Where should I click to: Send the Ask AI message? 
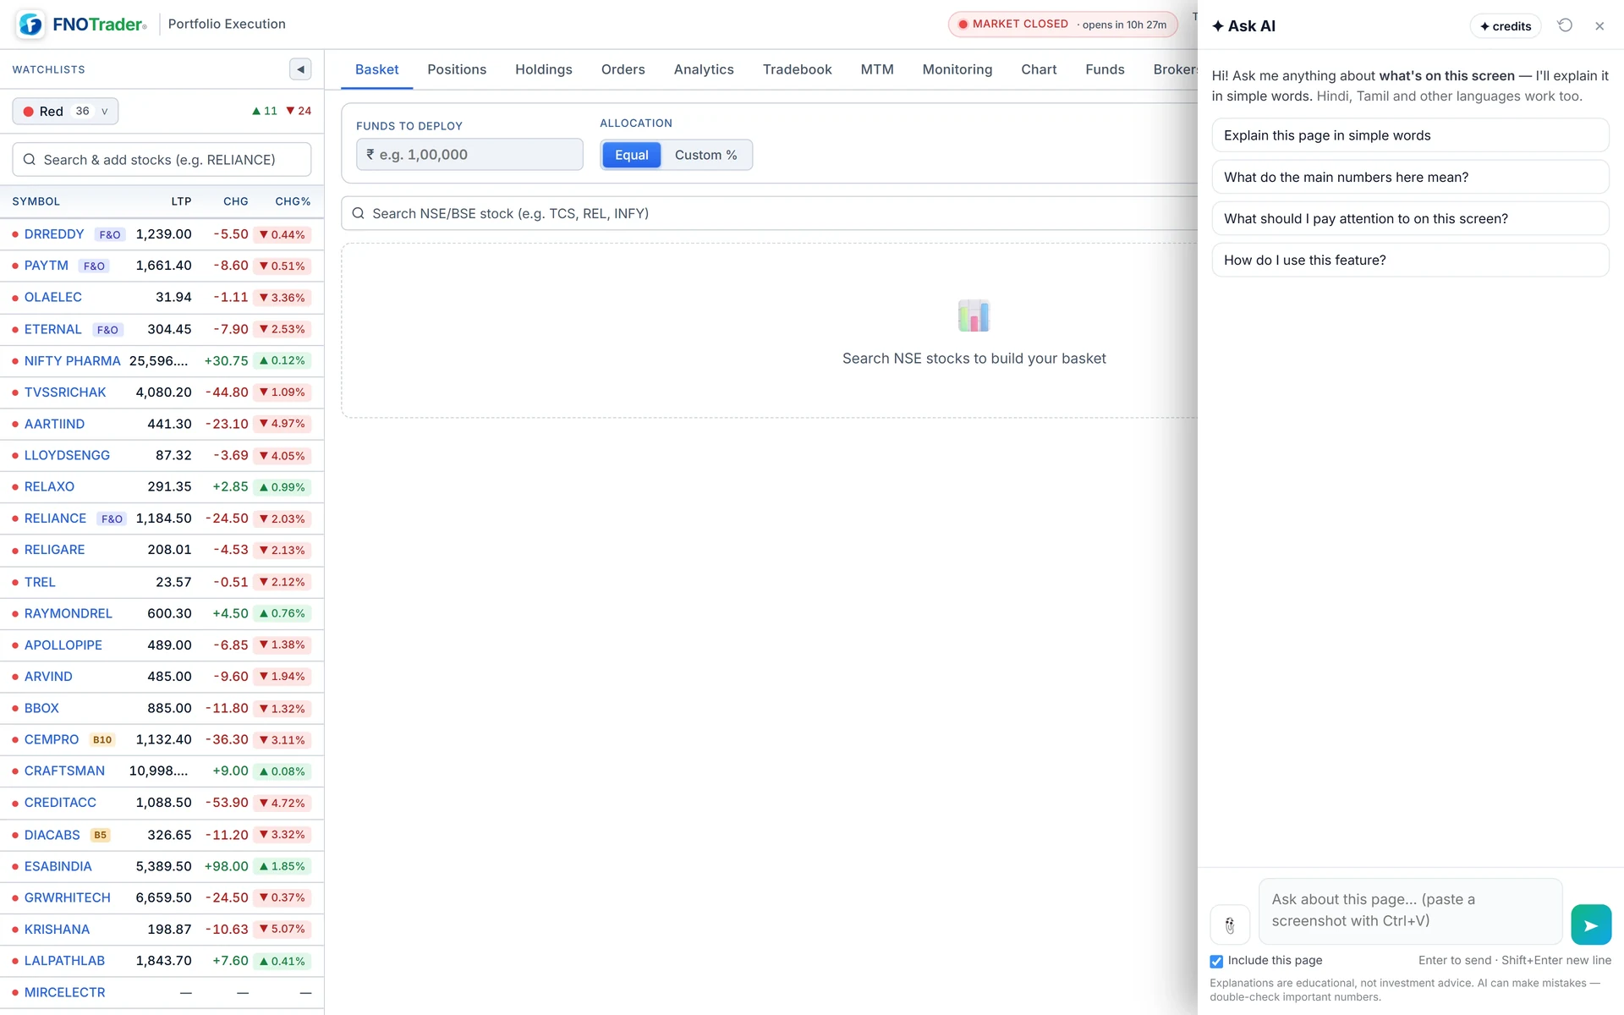point(1591,924)
